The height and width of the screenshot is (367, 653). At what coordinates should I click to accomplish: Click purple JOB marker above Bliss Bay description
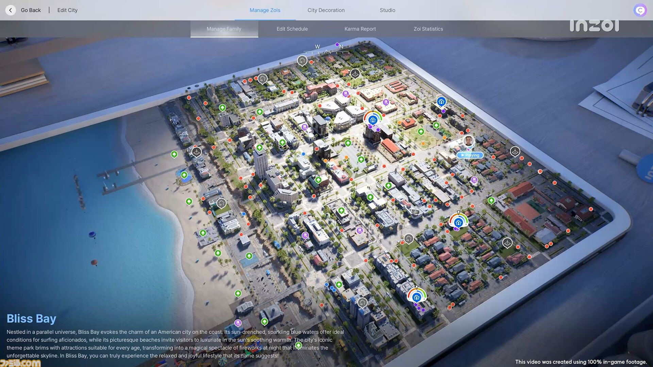pos(238,323)
